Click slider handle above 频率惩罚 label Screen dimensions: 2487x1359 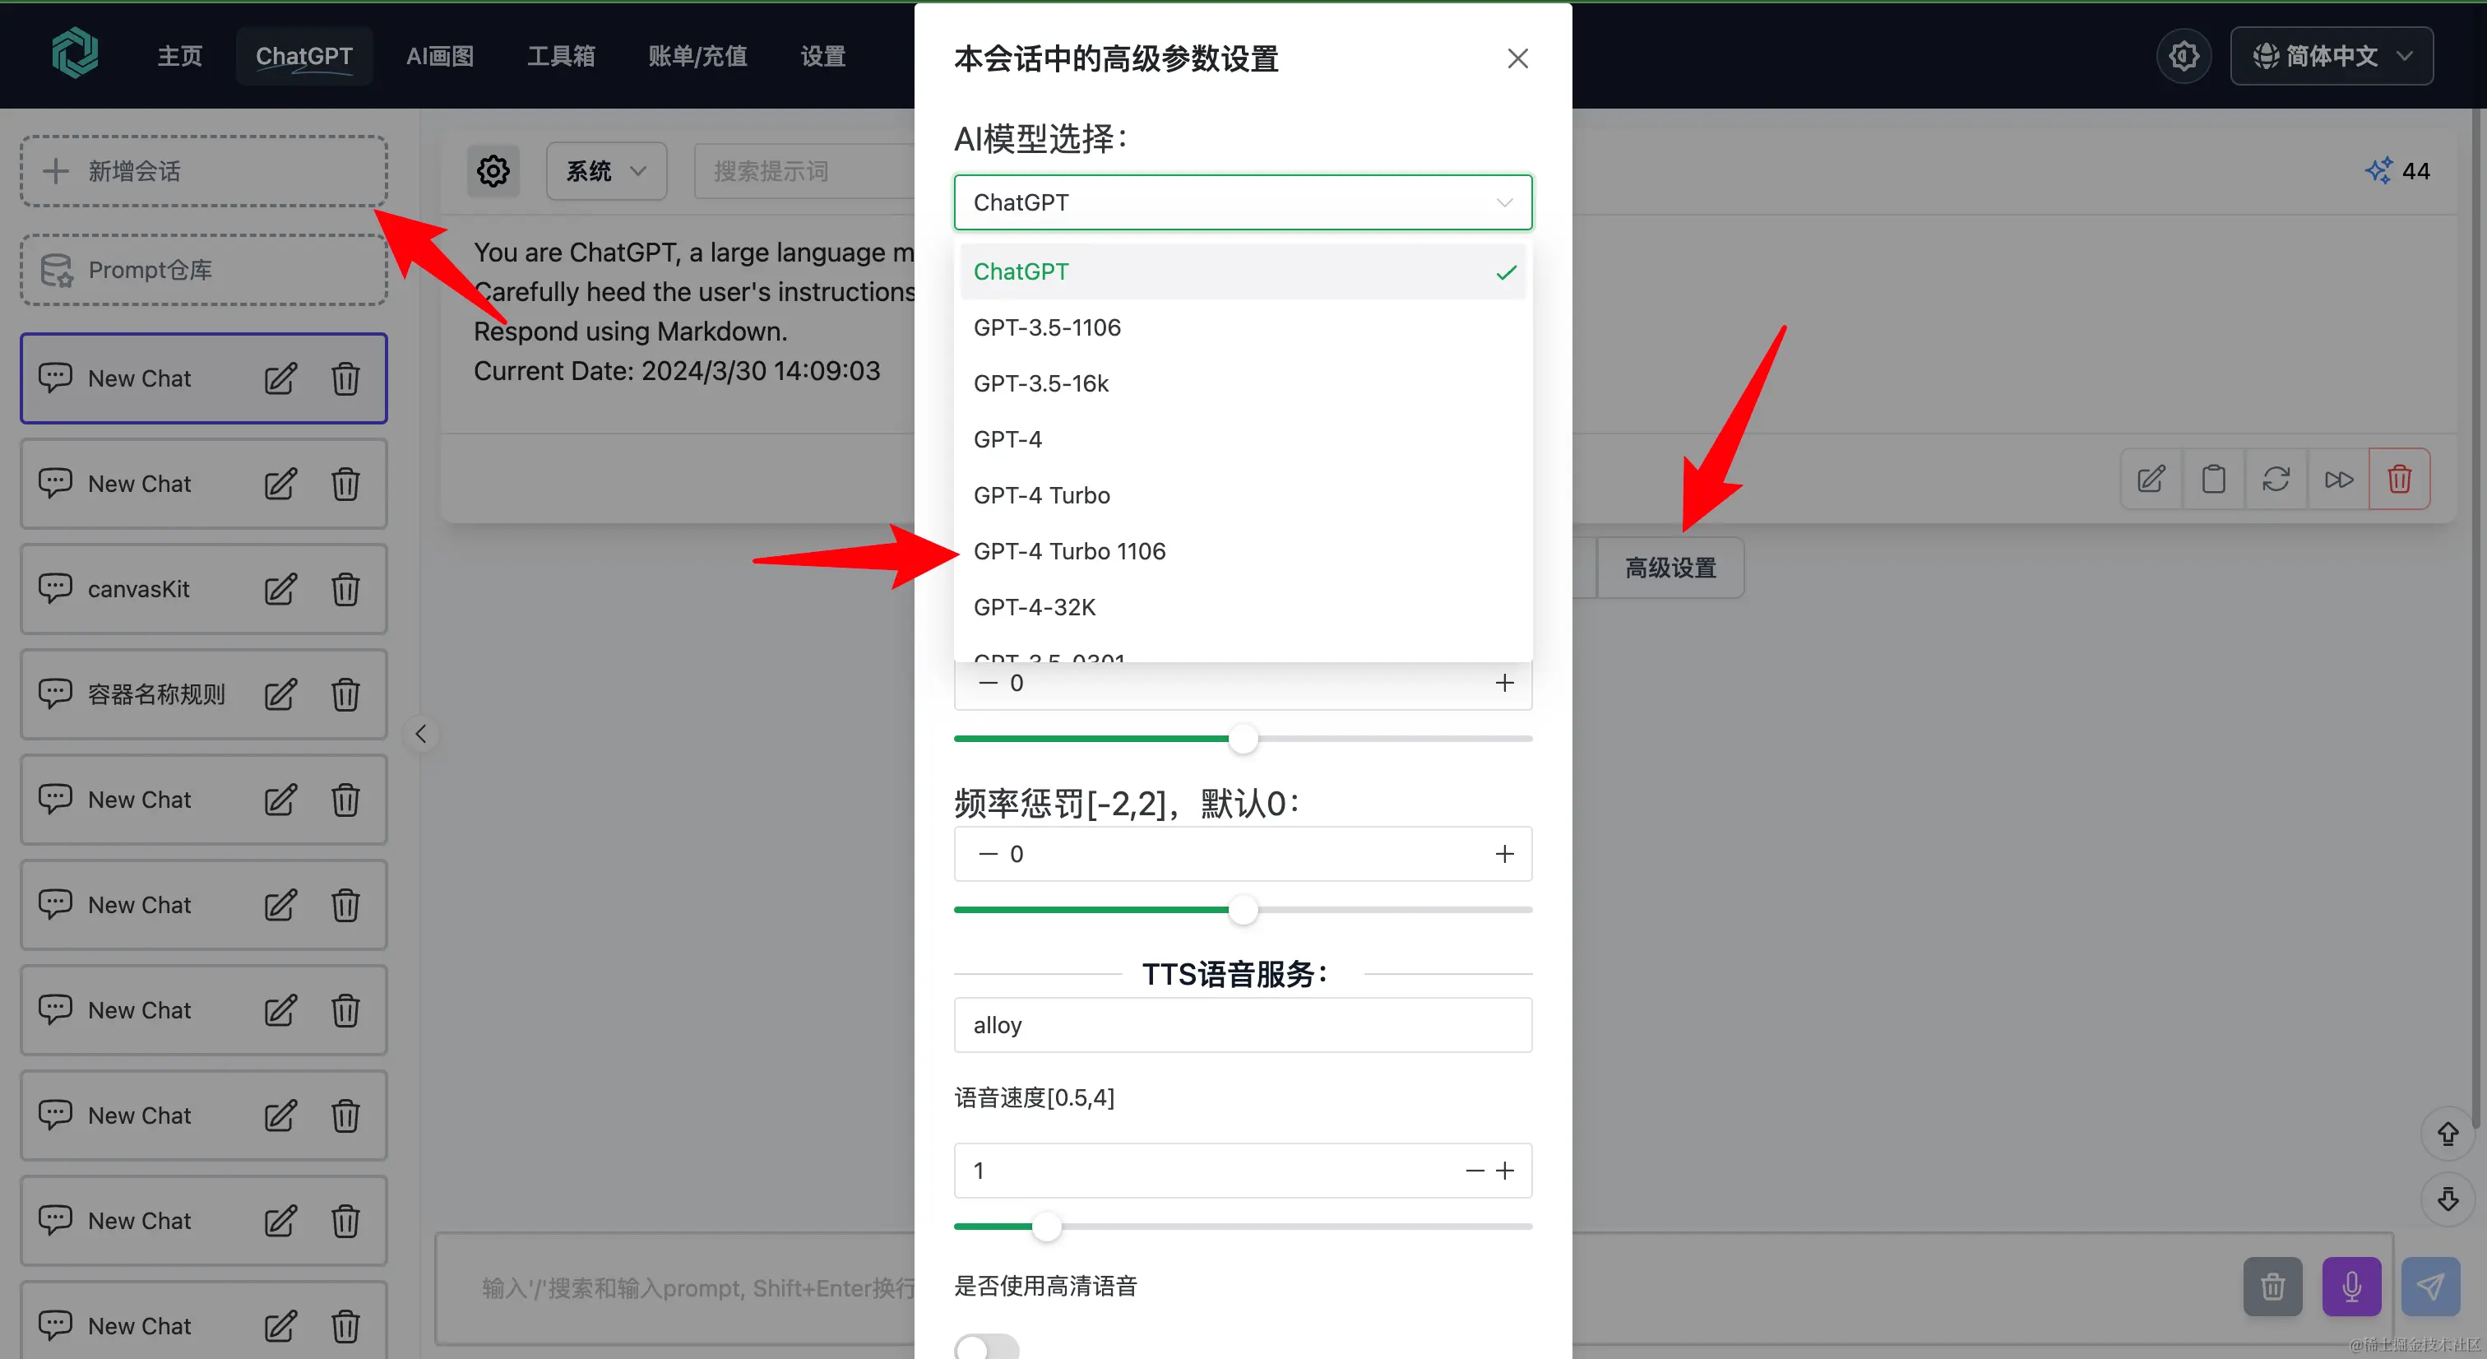click(x=1243, y=739)
